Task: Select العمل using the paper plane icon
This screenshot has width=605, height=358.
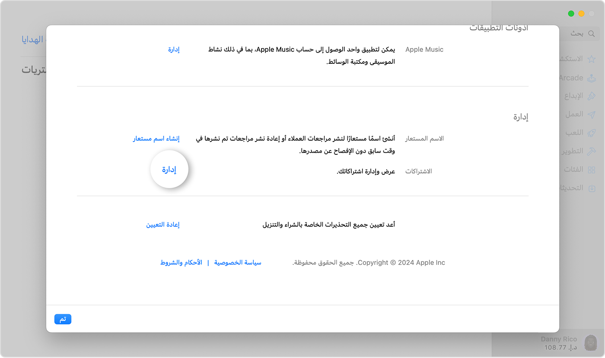Action: 592,114
